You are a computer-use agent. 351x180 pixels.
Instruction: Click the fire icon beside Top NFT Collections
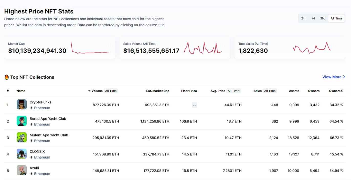[x=7, y=77]
